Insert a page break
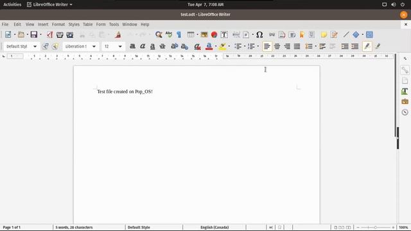The width and height of the screenshot is (411, 231). [x=236, y=35]
